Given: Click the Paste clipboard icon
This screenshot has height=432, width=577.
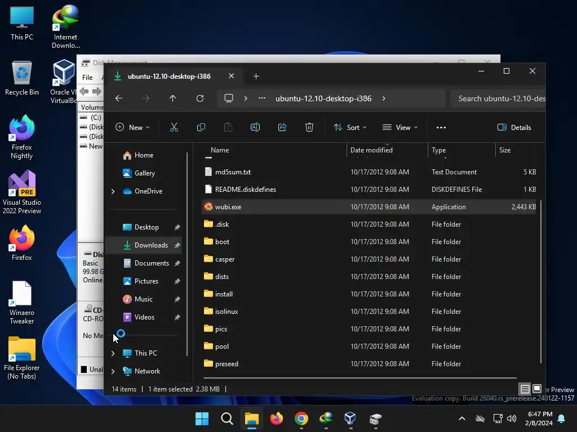Looking at the screenshot, I should [228, 128].
